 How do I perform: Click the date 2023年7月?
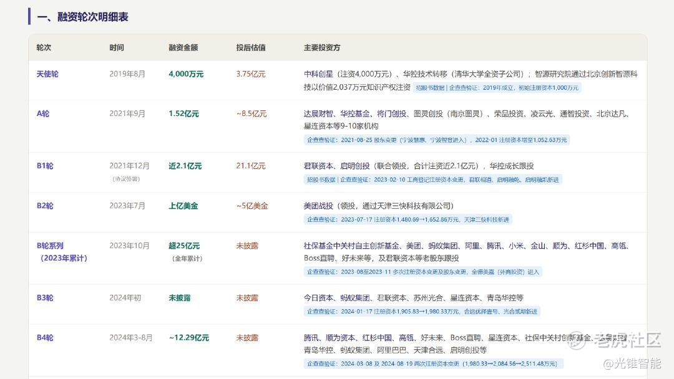(127, 206)
